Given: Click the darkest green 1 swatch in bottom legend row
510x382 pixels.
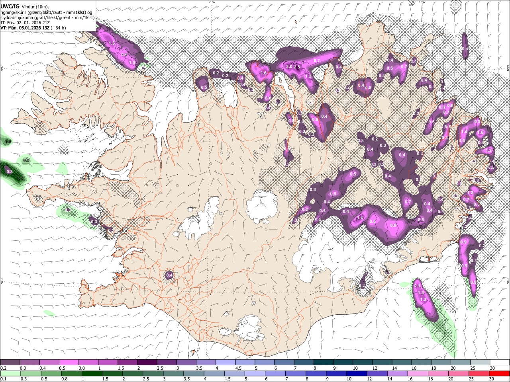Looking at the screenshot, I should coord(92,373).
